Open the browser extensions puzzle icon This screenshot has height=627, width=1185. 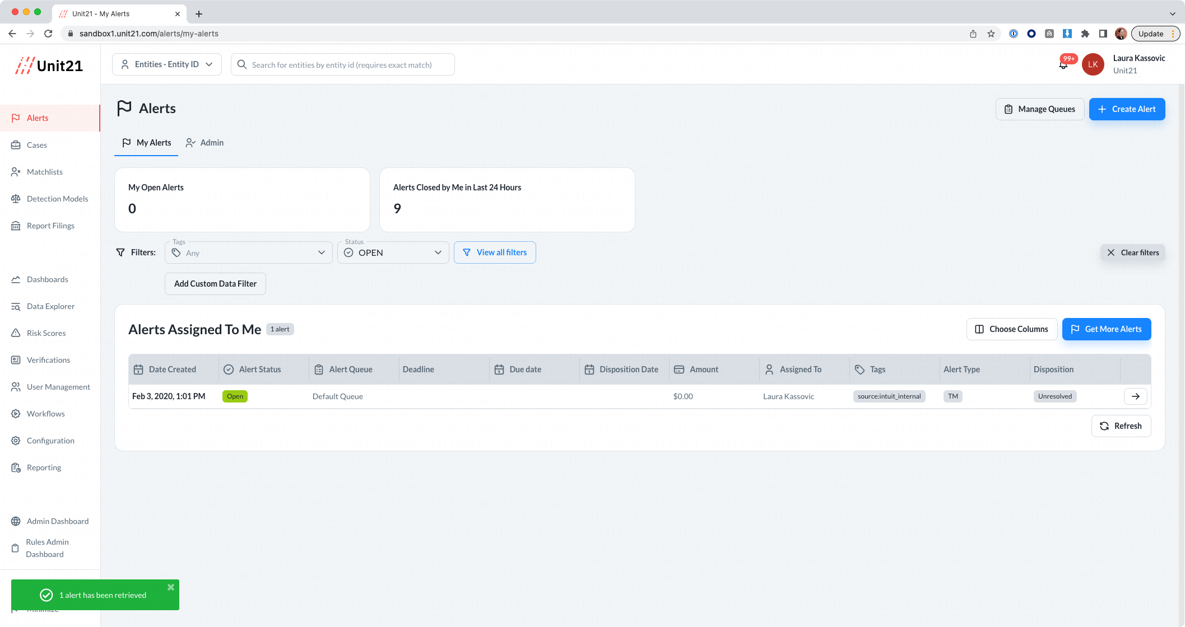pos(1085,34)
